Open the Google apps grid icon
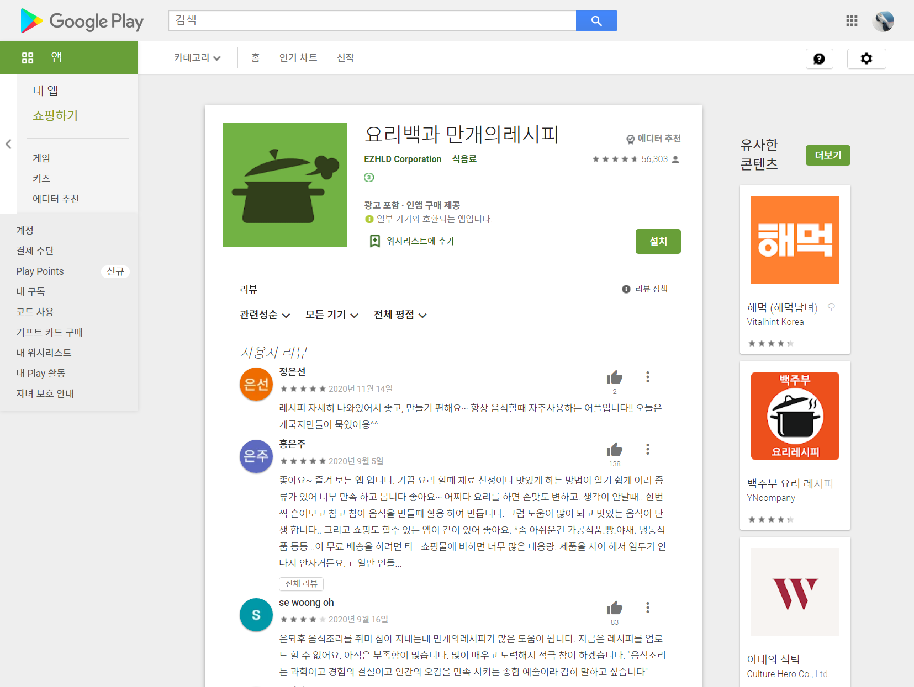 (852, 21)
